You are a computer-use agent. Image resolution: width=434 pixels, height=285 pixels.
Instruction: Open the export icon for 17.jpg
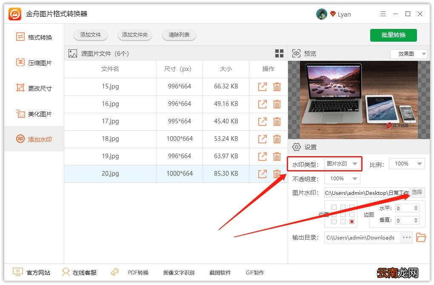tap(263, 122)
